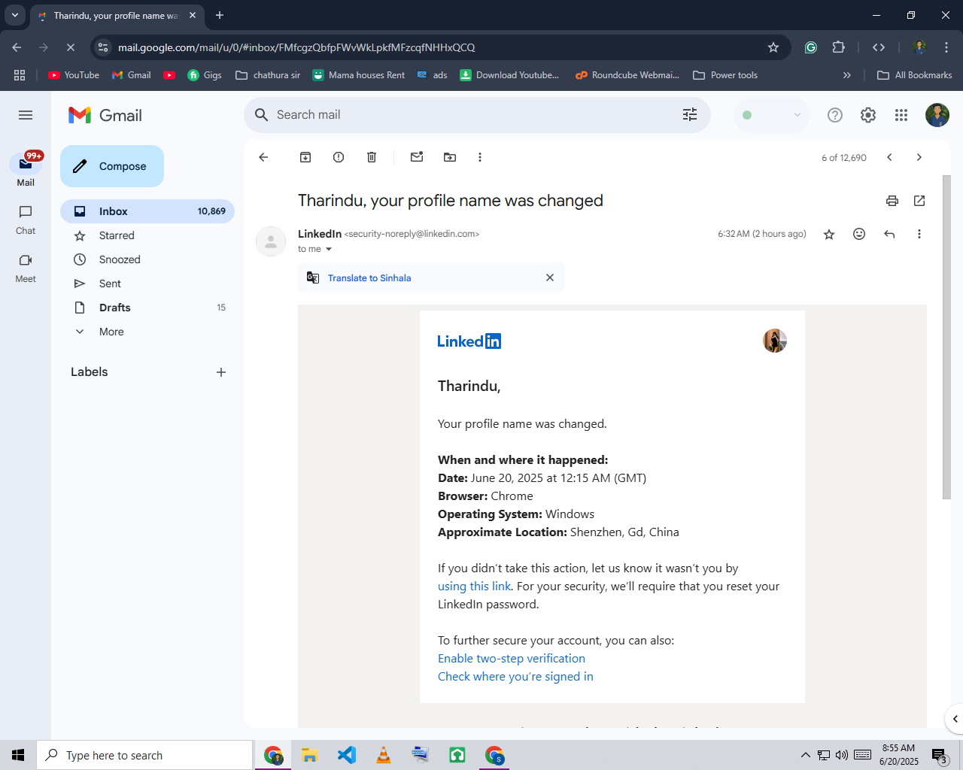963x770 pixels.
Task: Click the LinkedIn logo in email
Action: 469,341
